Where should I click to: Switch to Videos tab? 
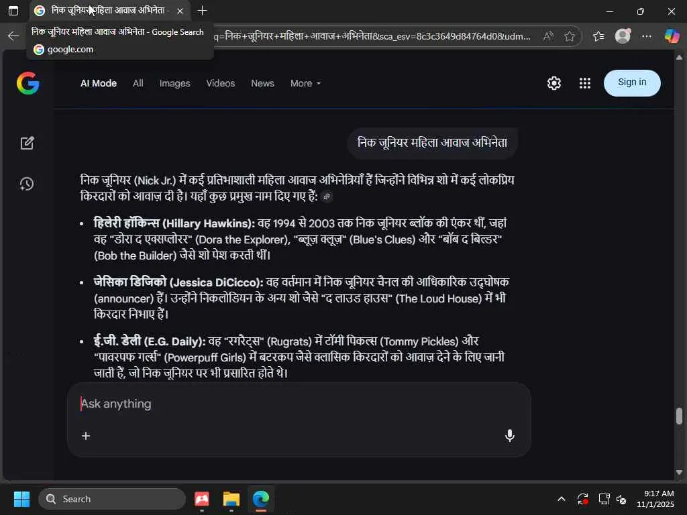coord(220,83)
